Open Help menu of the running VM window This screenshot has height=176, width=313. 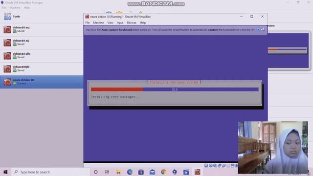pos(143,23)
